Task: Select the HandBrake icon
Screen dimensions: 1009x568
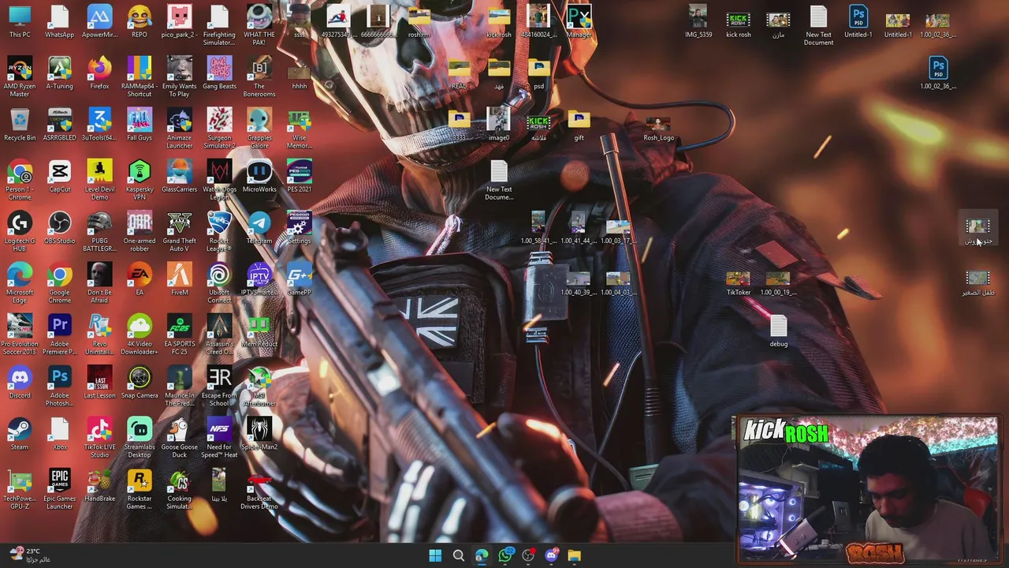Action: (99, 486)
